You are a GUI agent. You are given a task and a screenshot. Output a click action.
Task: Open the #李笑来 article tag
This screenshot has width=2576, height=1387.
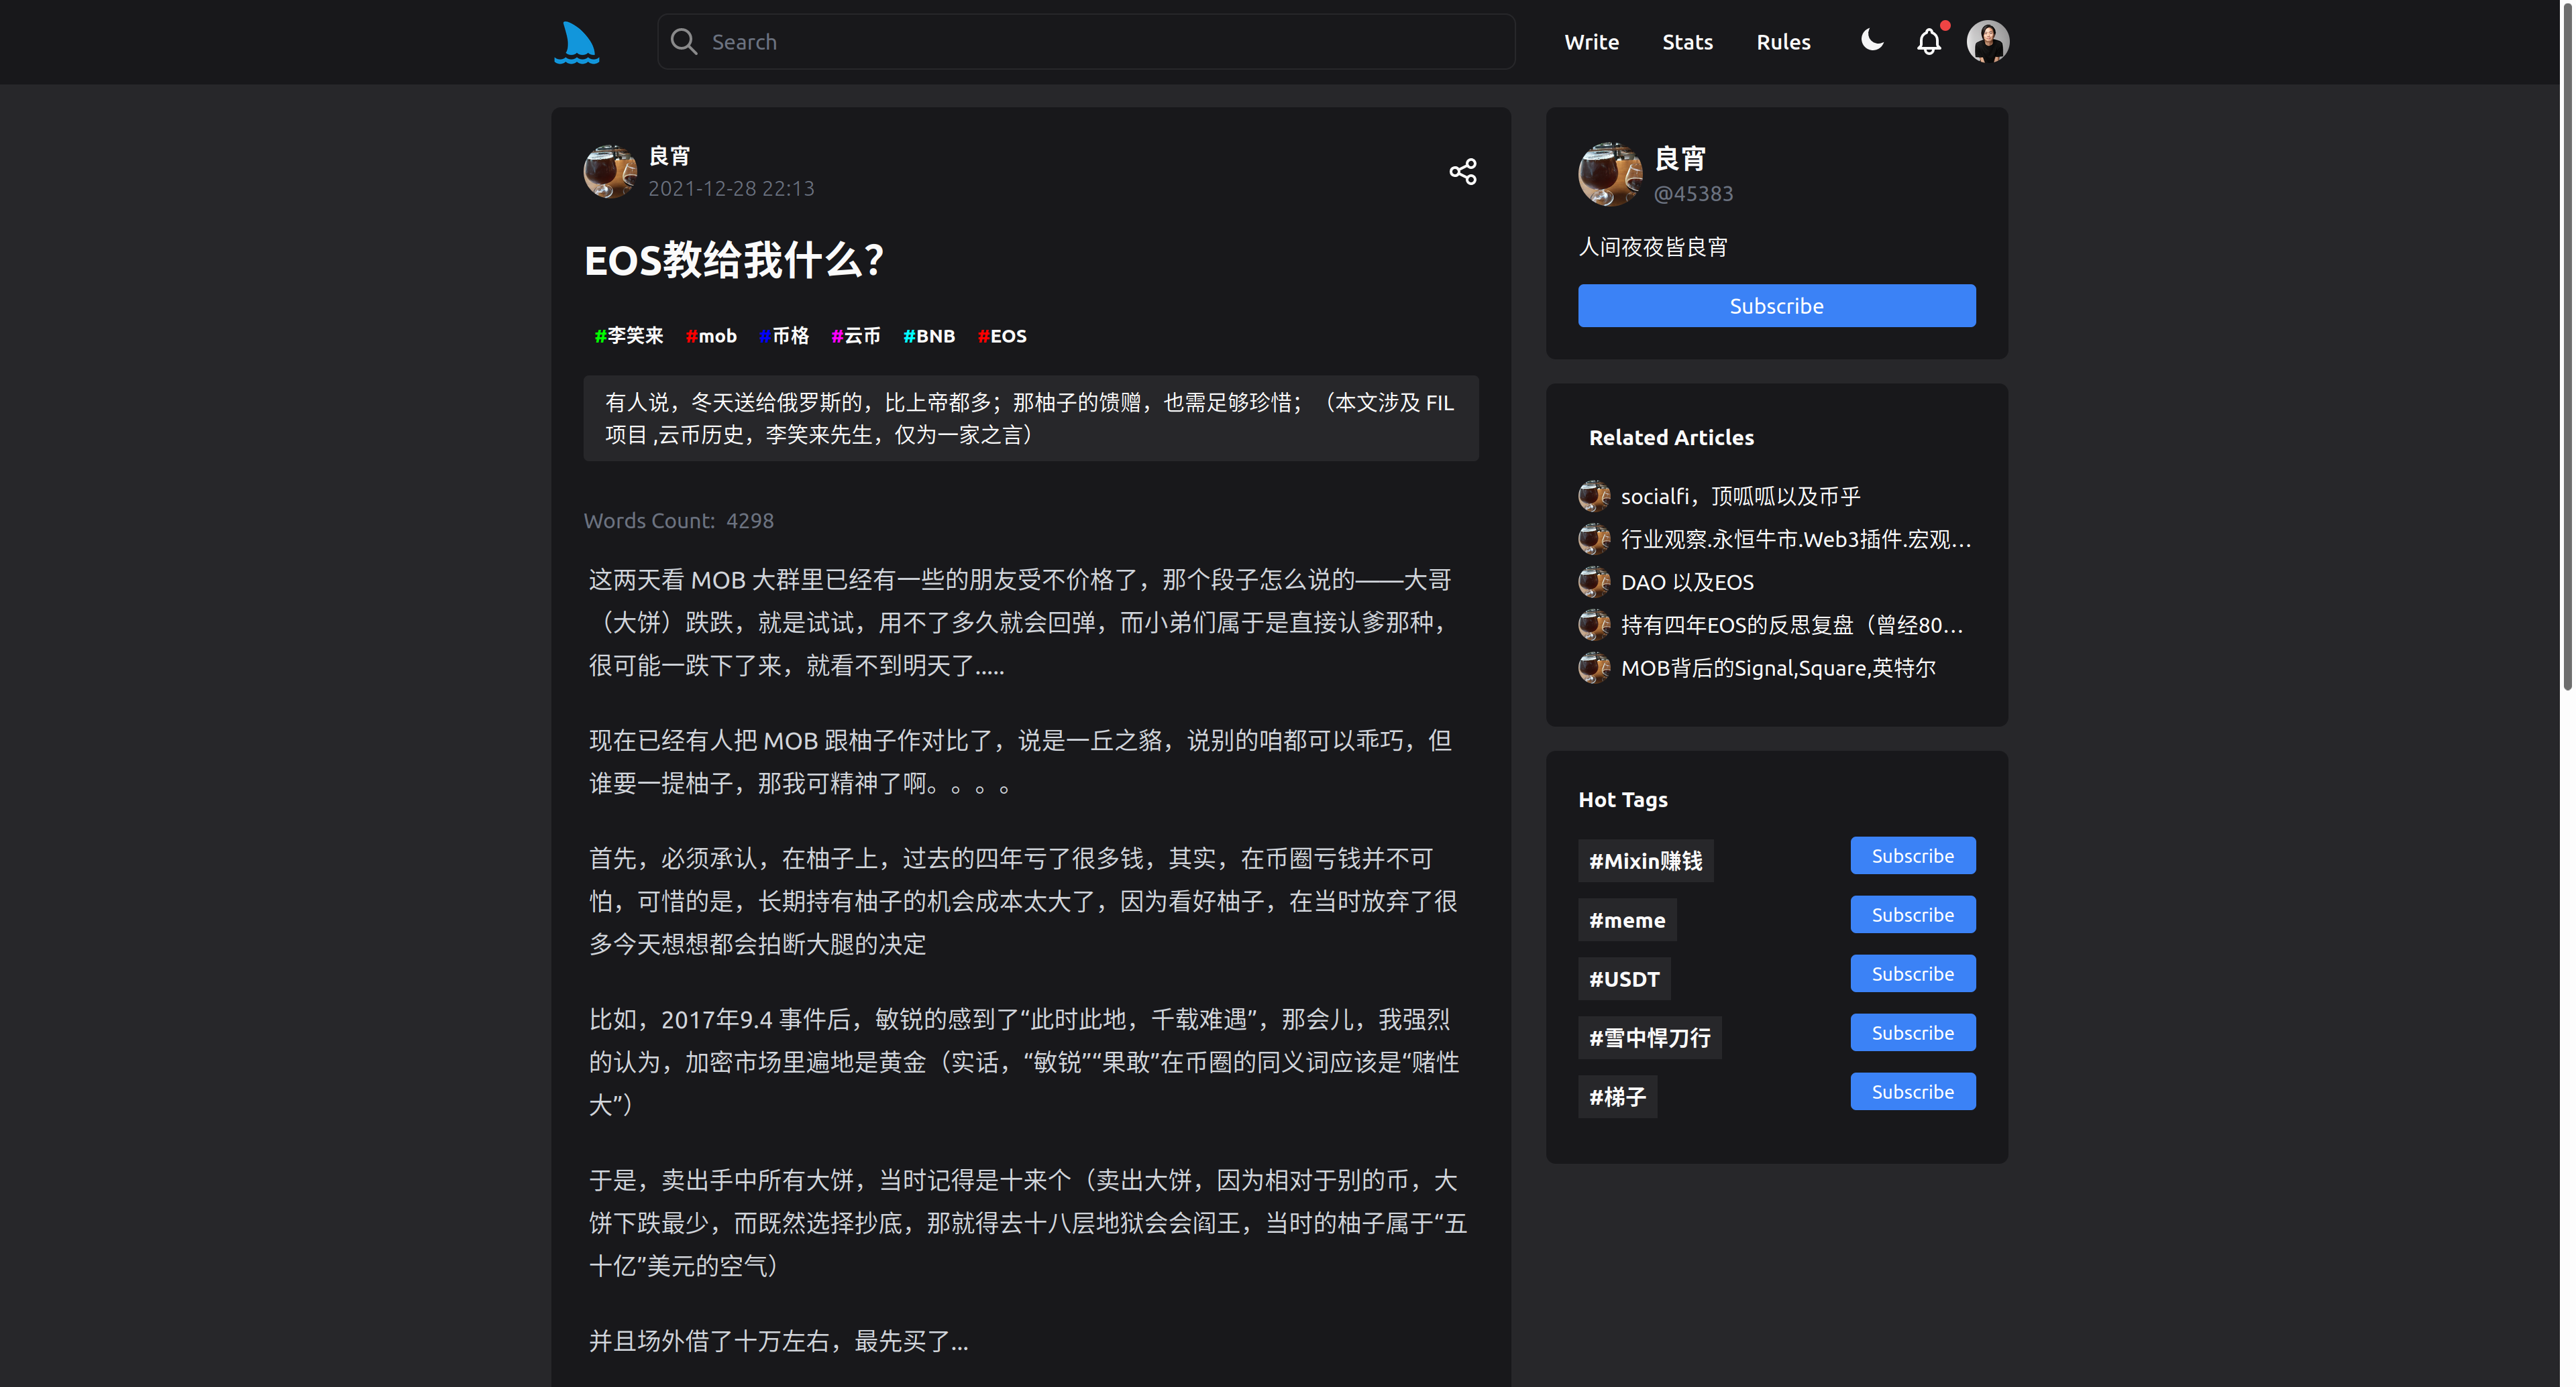(x=629, y=336)
